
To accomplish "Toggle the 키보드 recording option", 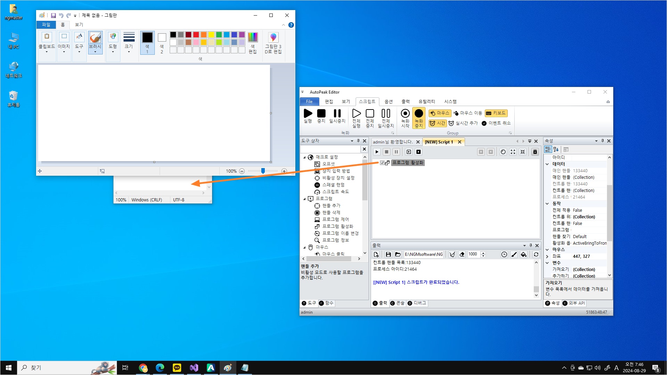I will point(496,113).
